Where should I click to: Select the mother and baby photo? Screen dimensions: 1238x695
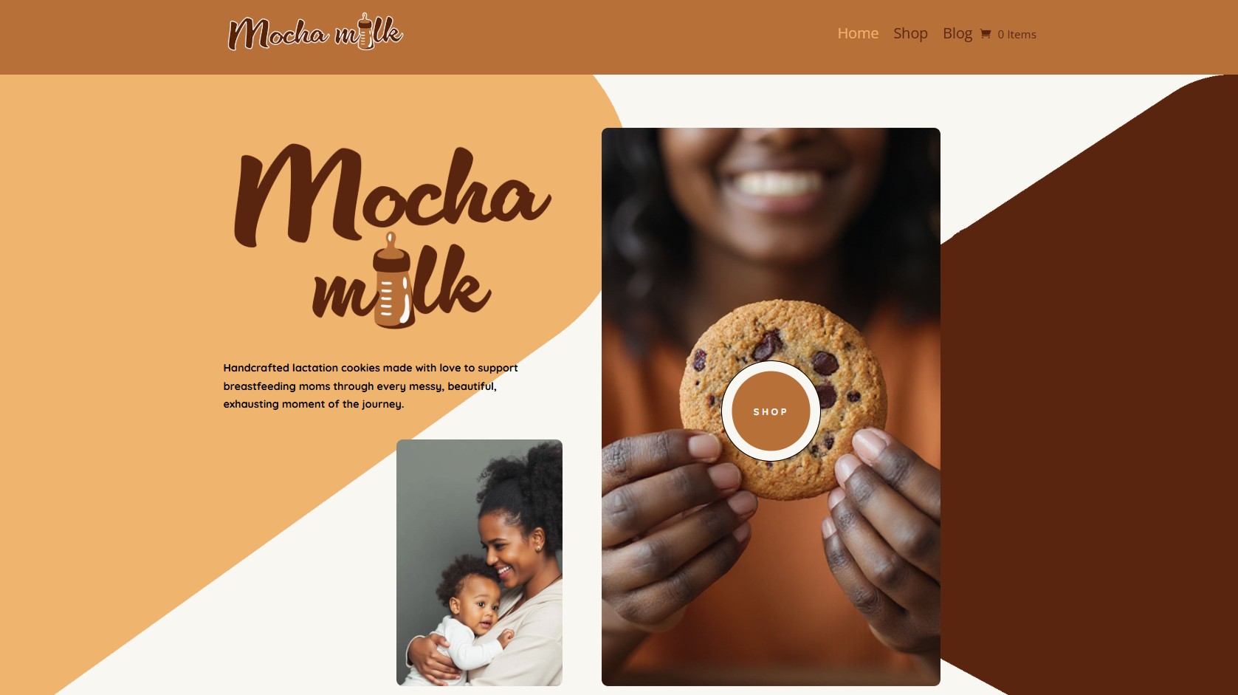coord(479,563)
